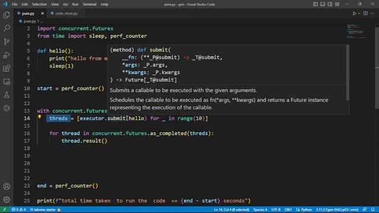Open the Explorer view in activity bar
This screenshot has width=379, height=213.
(7, 15)
